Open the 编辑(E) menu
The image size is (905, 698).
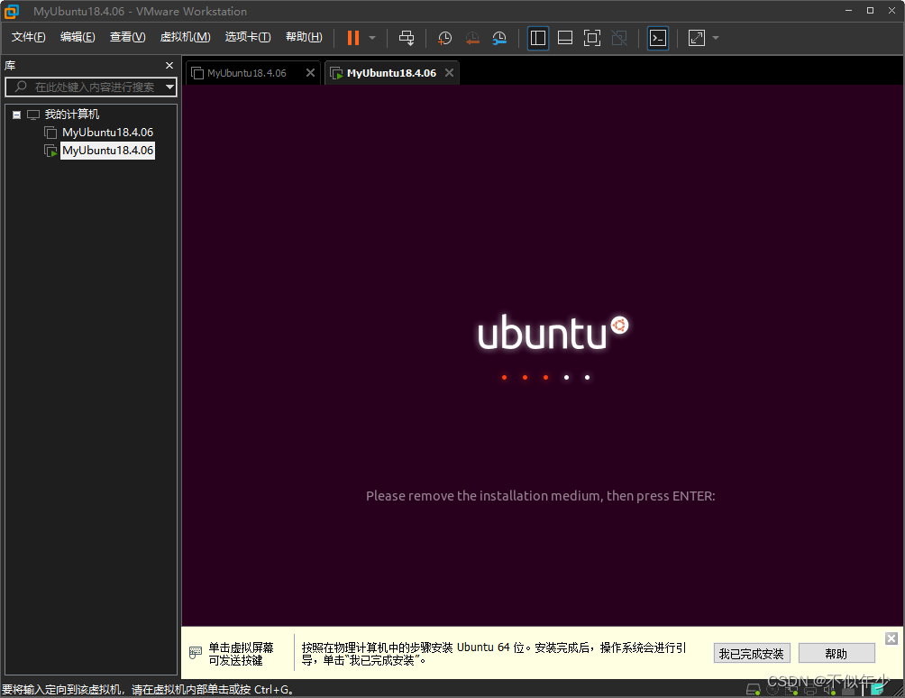(78, 37)
